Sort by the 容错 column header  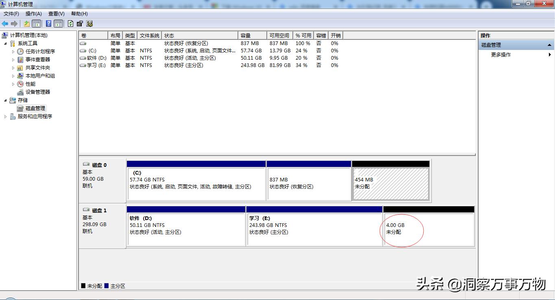point(321,36)
